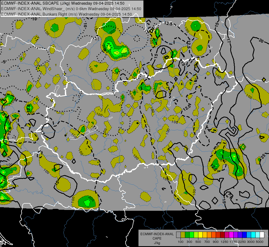Click the legend tick label 5000
The image size is (269, 247).
coord(260,242)
